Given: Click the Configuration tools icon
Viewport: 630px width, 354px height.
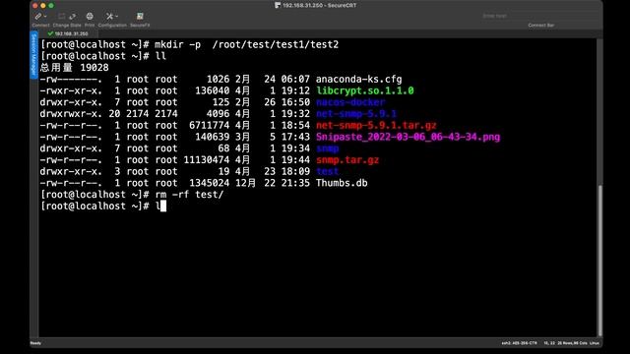Looking at the screenshot, I should (x=109, y=16).
